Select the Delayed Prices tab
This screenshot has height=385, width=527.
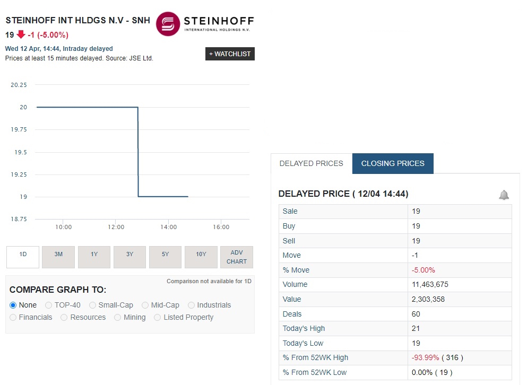310,163
